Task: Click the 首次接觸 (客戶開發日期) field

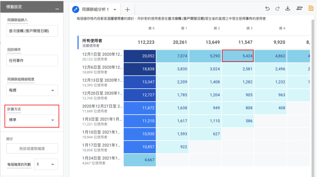Action: (32, 31)
